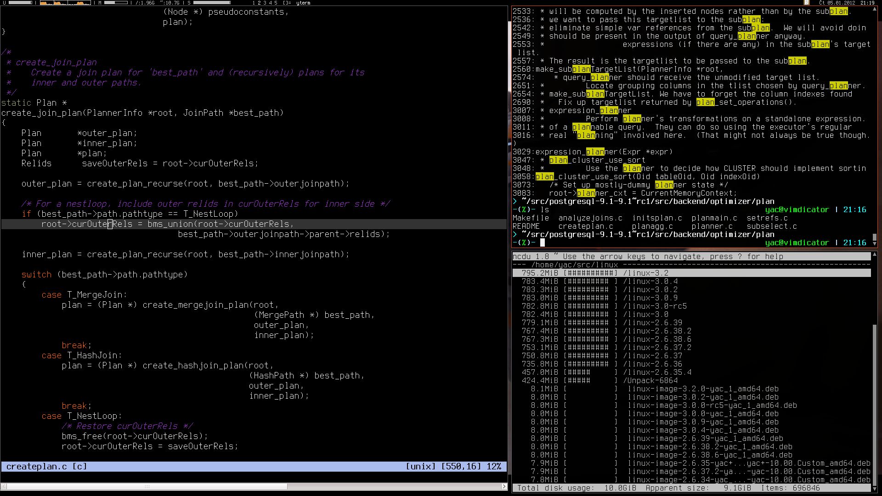Click the ncdu pane scrollbar down arrow
882x496 pixels.
click(875, 489)
